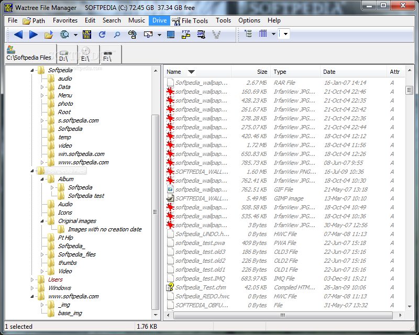Switch to the D:\ drive tab

(x=67, y=54)
